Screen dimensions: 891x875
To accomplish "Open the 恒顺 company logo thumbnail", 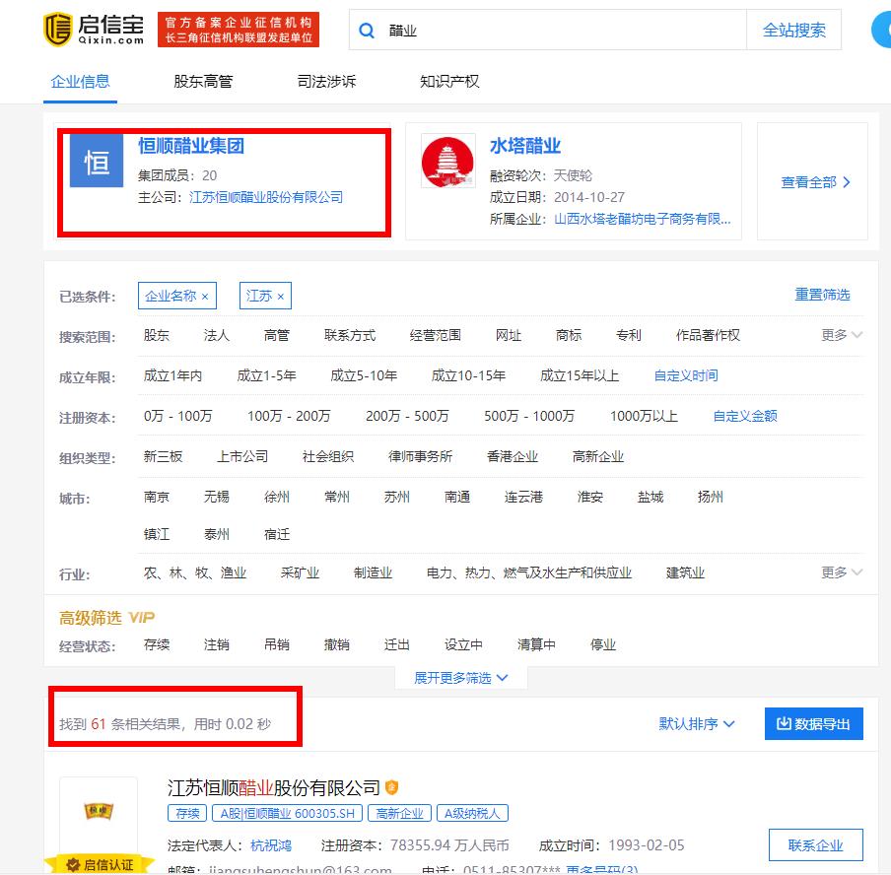I will coord(99,811).
